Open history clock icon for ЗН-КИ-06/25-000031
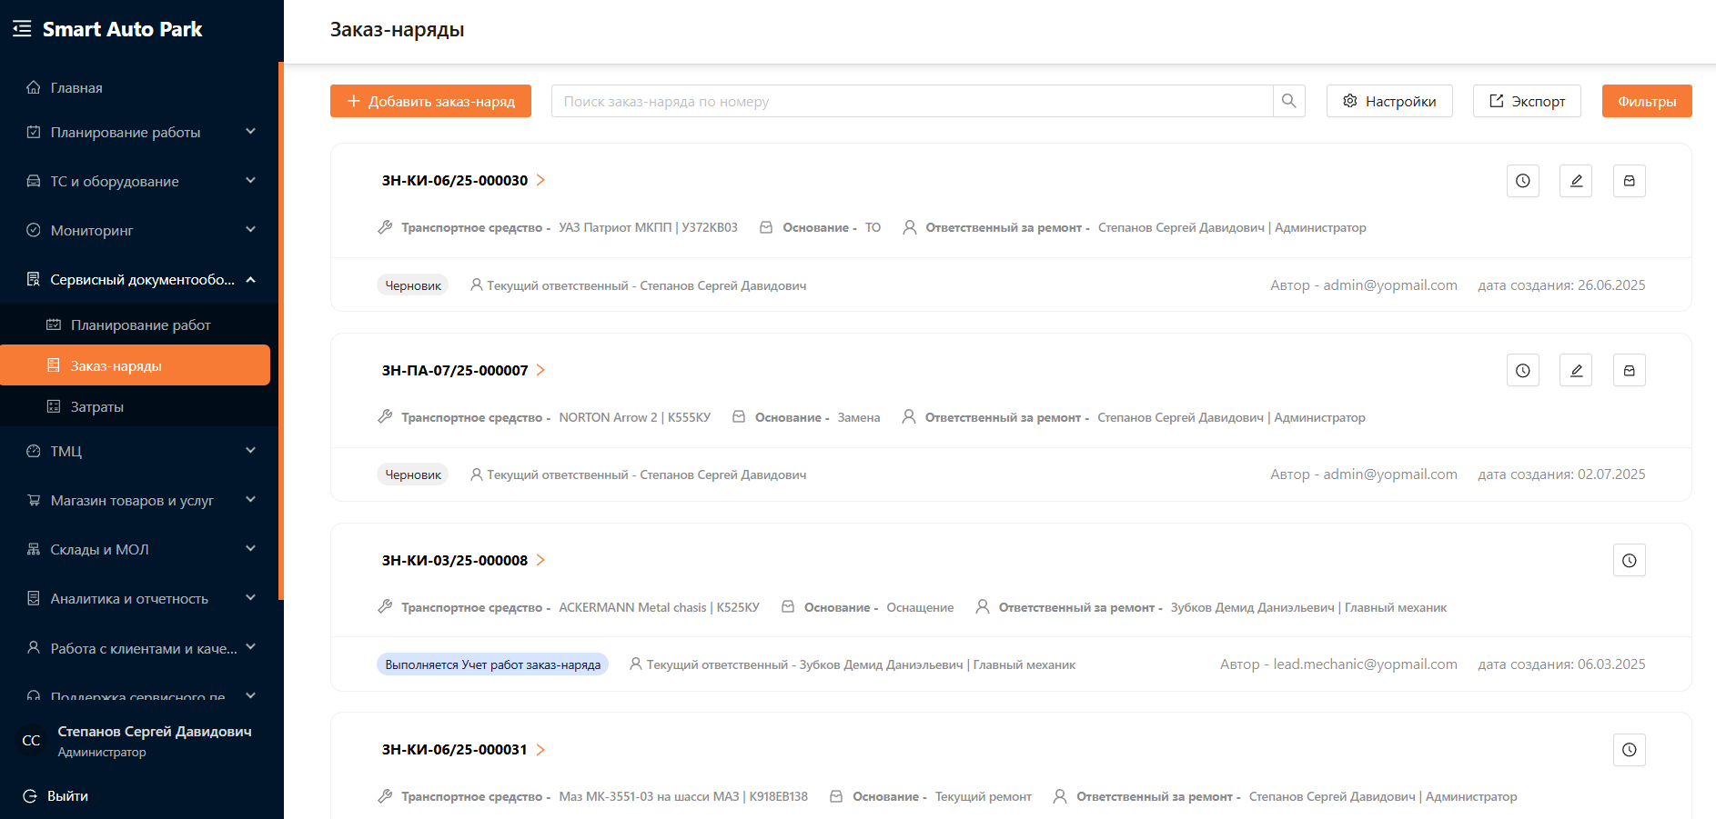Viewport: 1716px width, 819px height. click(1629, 750)
